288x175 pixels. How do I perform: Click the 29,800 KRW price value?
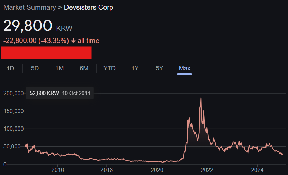click(x=38, y=26)
